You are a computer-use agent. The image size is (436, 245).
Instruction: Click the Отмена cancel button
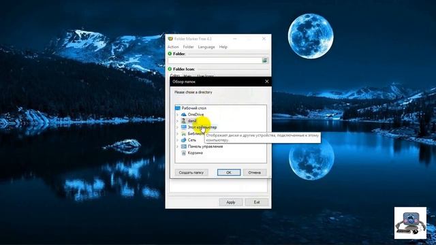coord(254,172)
